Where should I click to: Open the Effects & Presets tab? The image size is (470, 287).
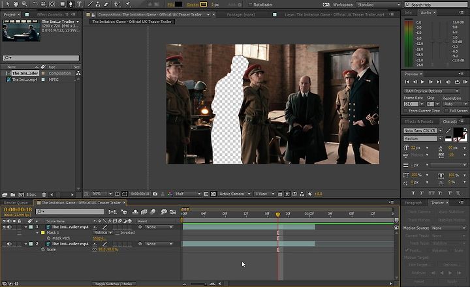click(x=418, y=121)
